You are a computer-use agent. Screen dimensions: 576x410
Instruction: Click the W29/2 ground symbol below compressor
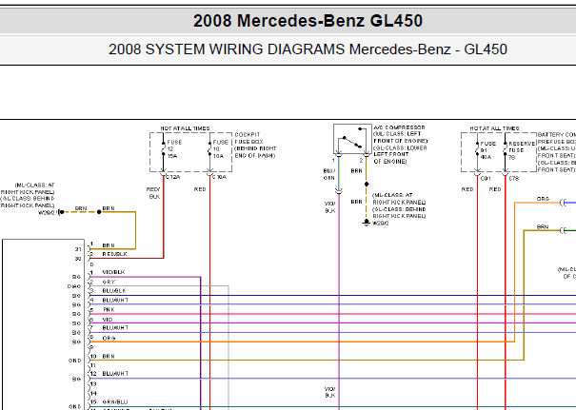(x=366, y=223)
